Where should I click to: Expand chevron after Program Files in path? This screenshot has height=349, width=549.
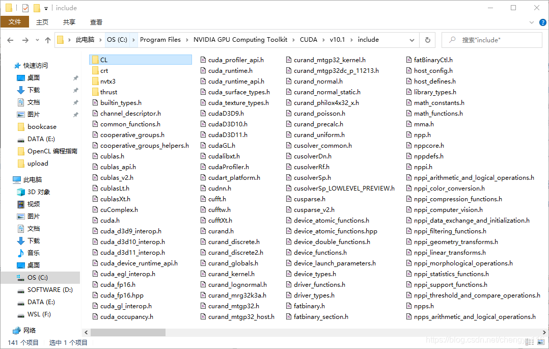click(187, 40)
